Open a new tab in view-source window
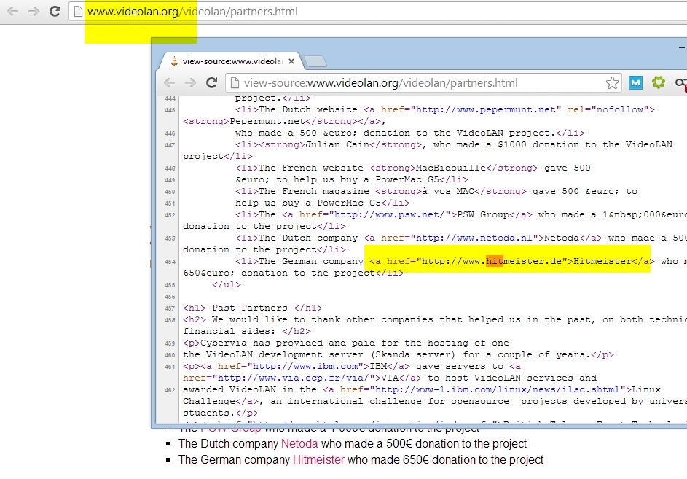 315,61
